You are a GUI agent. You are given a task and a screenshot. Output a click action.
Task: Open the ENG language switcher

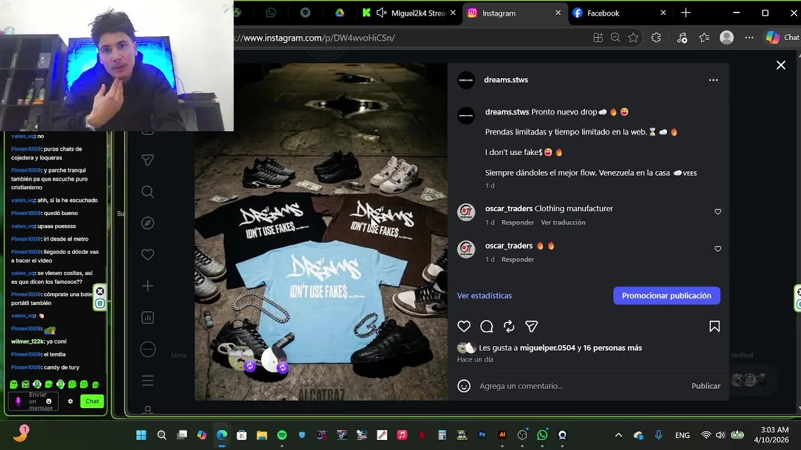(x=683, y=435)
